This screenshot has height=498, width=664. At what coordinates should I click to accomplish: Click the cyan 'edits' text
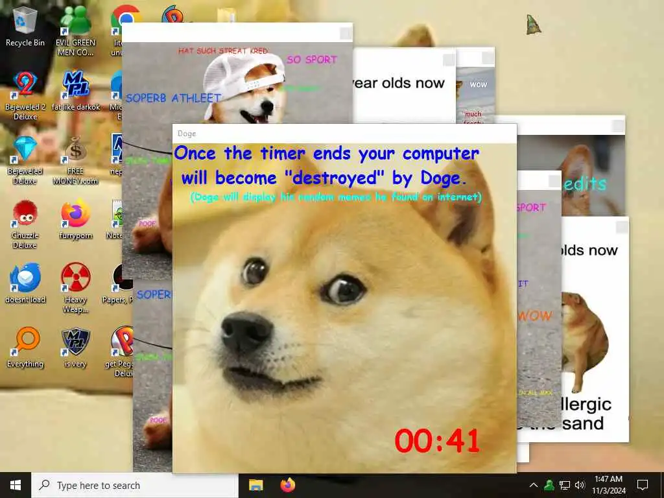(x=585, y=184)
